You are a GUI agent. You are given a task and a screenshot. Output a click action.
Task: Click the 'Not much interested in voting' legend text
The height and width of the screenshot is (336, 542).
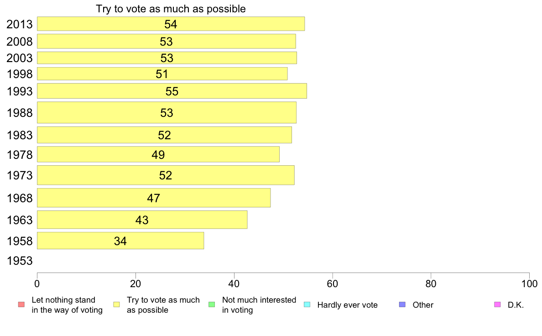259,305
